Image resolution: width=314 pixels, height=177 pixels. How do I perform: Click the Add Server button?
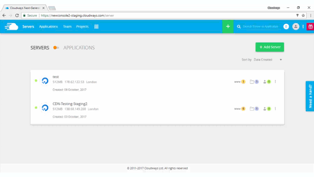pyautogui.click(x=270, y=47)
